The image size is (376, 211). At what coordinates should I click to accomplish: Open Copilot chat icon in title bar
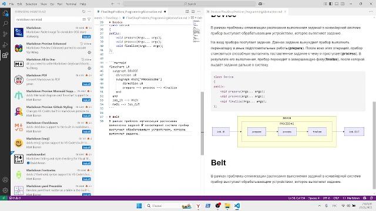point(260,4)
